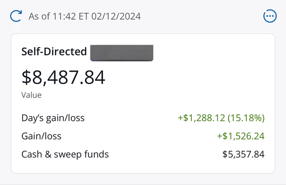Click the 'Value' caption under the total

coord(32,95)
